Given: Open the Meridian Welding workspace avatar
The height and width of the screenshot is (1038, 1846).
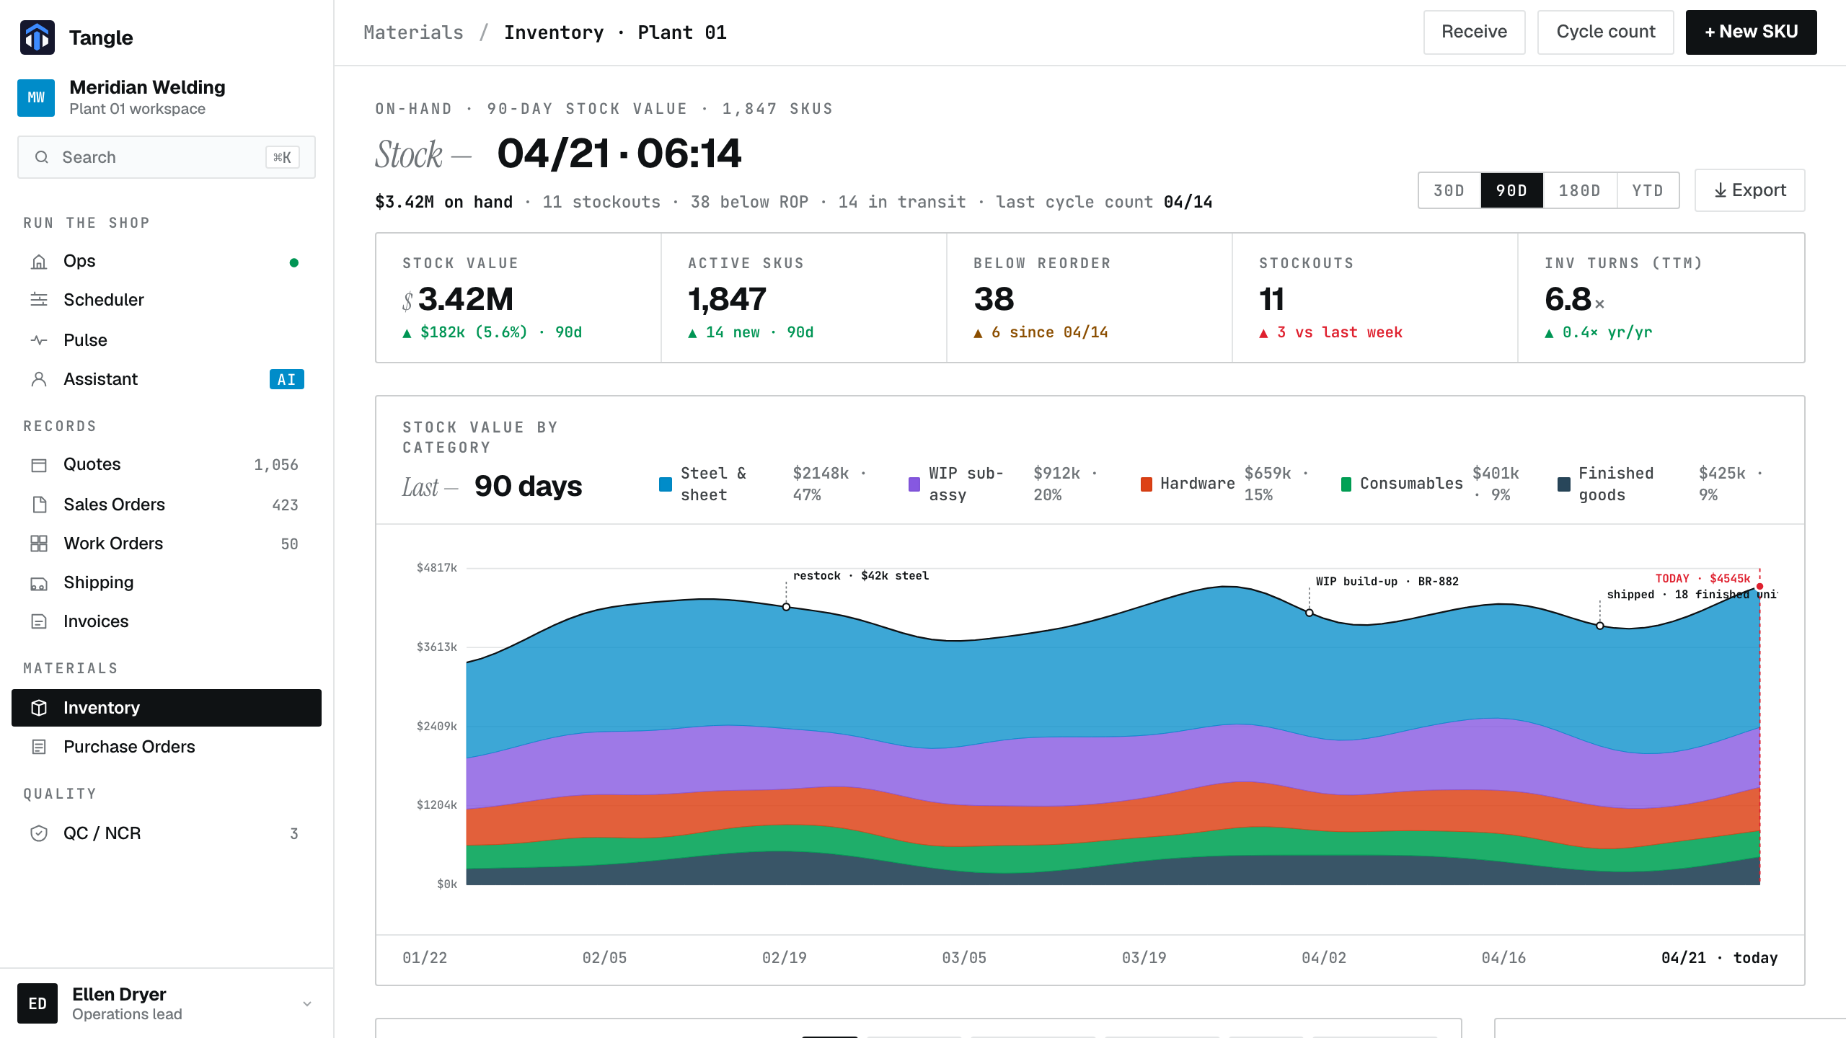Looking at the screenshot, I should point(36,97).
